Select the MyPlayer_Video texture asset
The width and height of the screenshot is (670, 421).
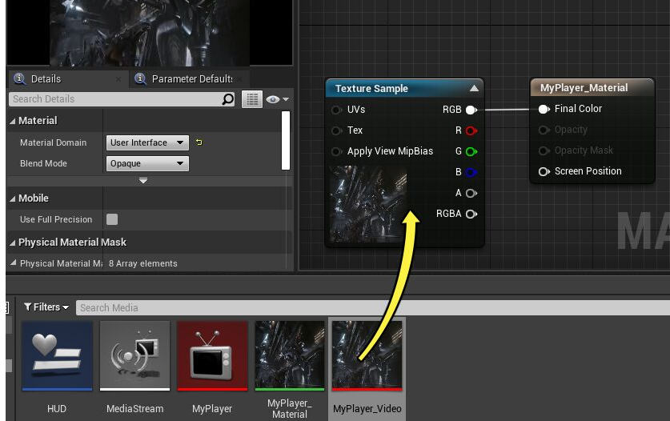(x=367, y=356)
